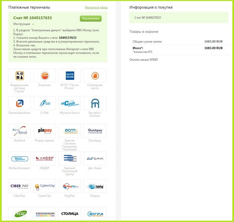This screenshot has height=222, width=234.
Task: Click the Платежные терминалы heading
Action: [x=29, y=7]
